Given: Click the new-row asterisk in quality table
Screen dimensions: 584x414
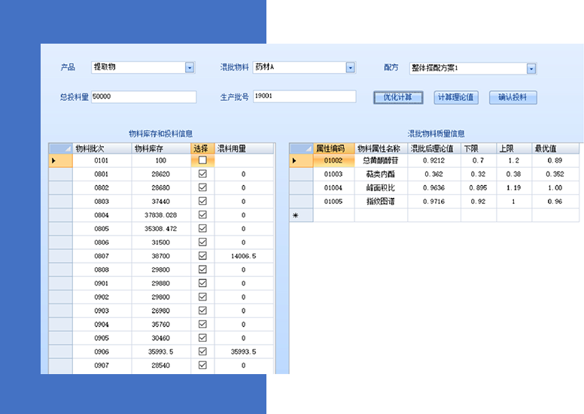Looking at the screenshot, I should pyautogui.click(x=294, y=215).
